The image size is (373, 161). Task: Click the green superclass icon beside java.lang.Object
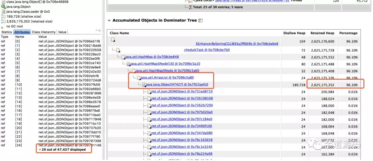(3, 7)
